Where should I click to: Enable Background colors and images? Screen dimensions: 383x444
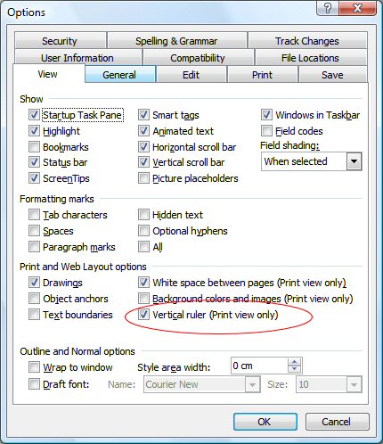pos(143,299)
